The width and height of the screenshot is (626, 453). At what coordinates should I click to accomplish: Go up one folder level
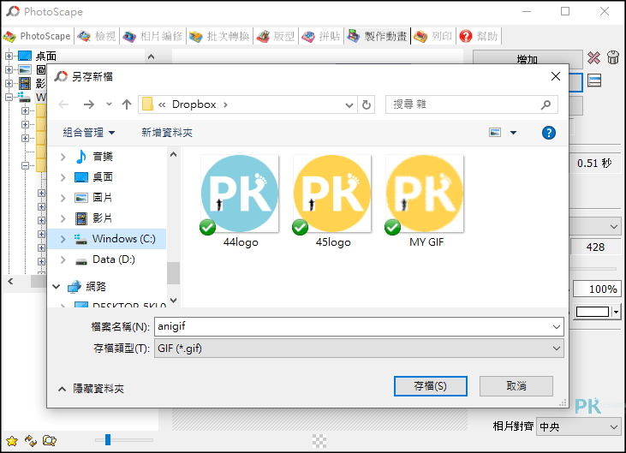127,104
